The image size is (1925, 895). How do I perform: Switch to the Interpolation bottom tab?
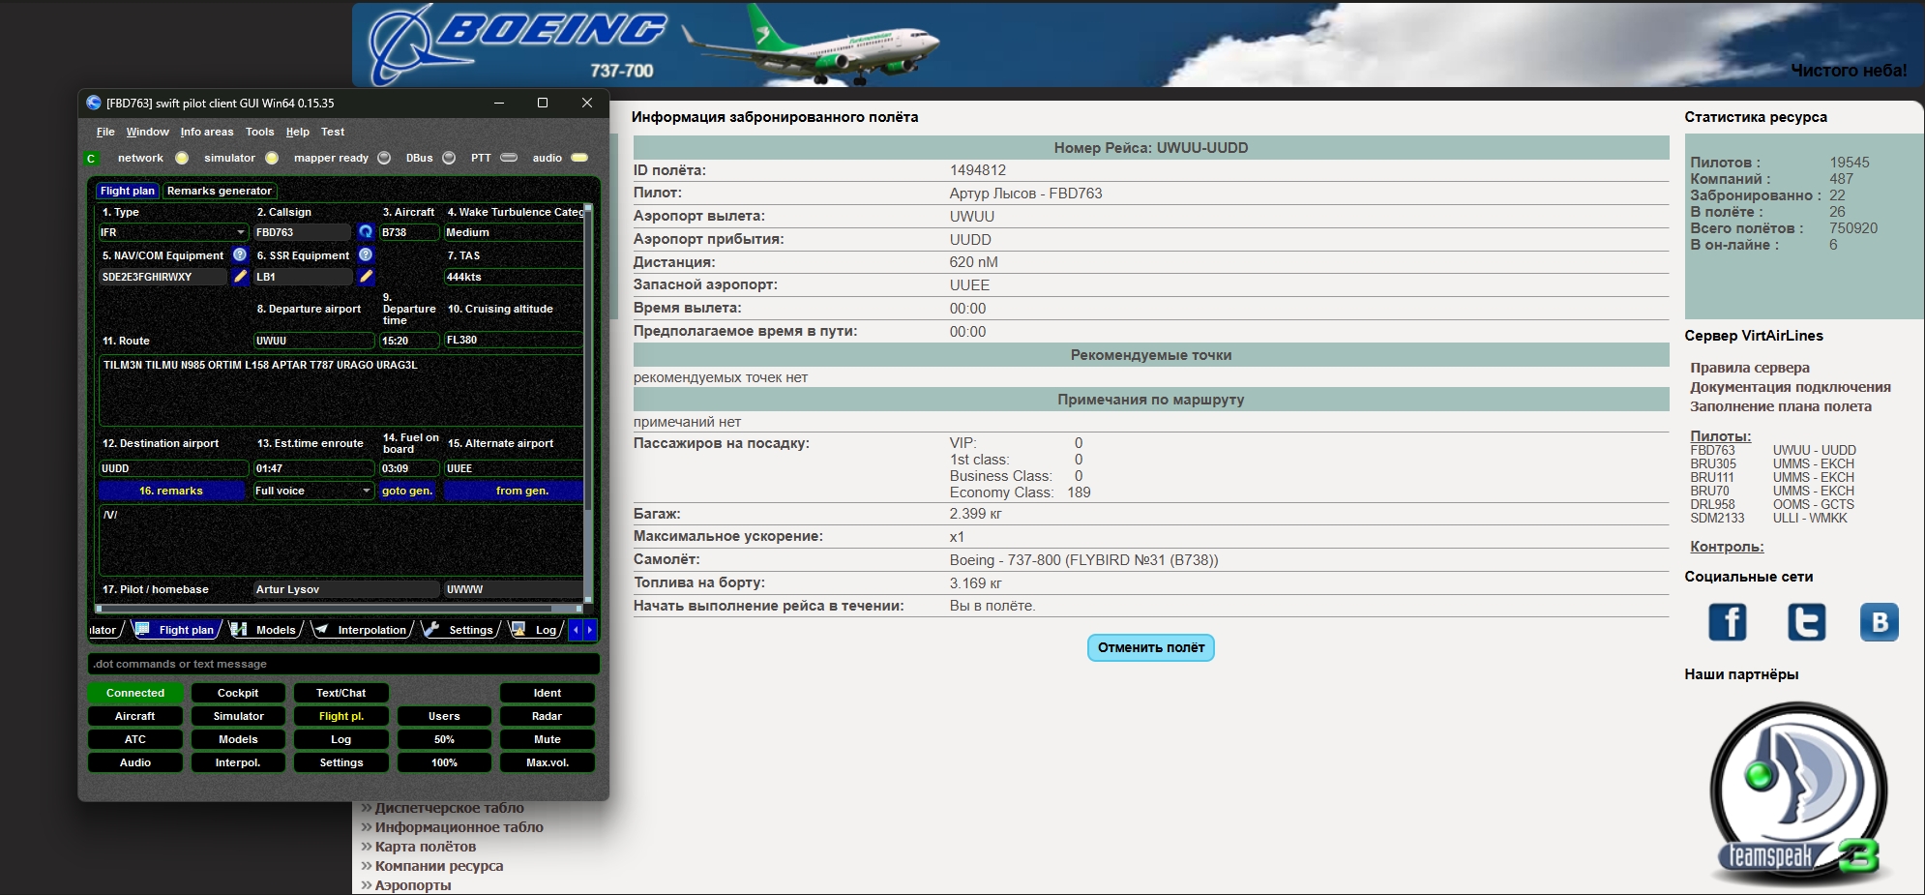tap(362, 630)
